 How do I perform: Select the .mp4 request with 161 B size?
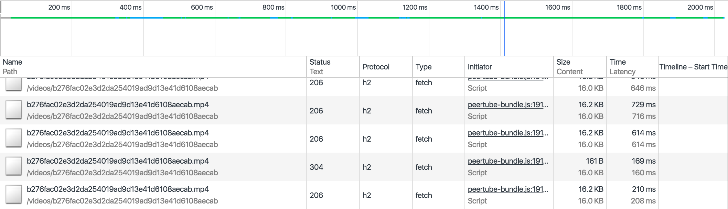118,161
